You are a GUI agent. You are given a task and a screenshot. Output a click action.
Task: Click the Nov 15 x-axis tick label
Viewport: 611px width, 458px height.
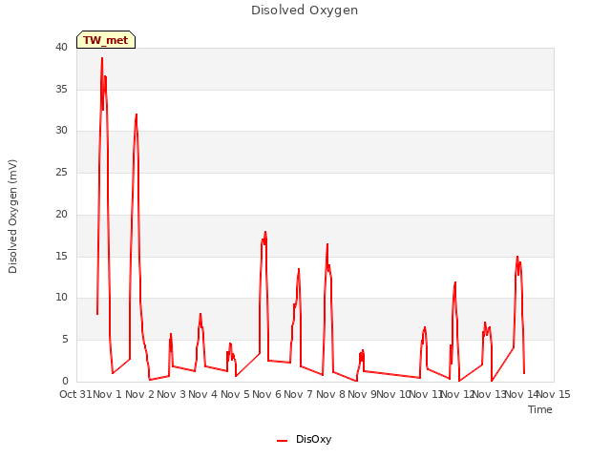coord(554,394)
